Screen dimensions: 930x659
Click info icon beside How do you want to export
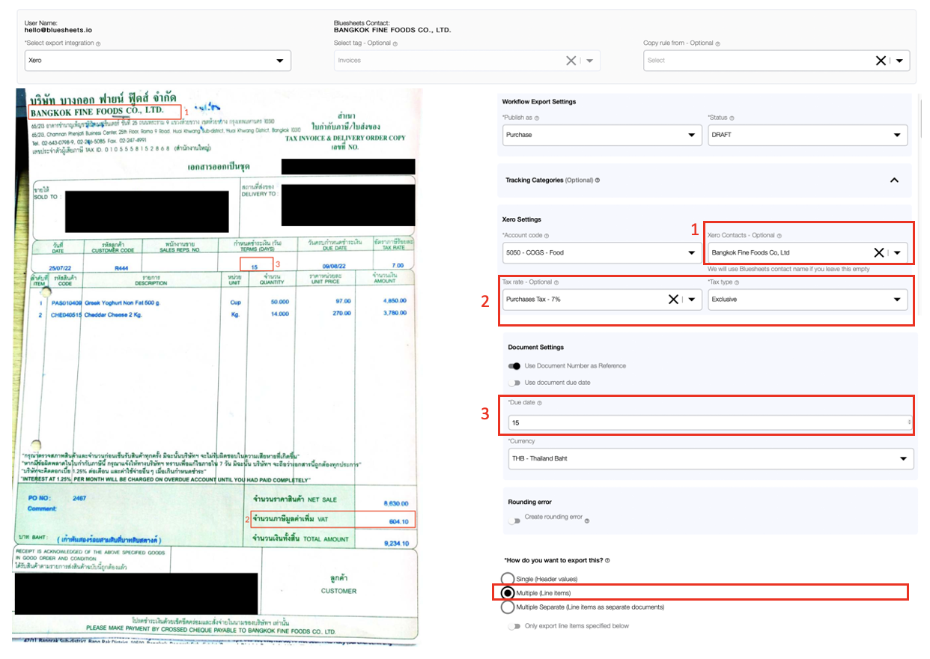click(x=607, y=560)
